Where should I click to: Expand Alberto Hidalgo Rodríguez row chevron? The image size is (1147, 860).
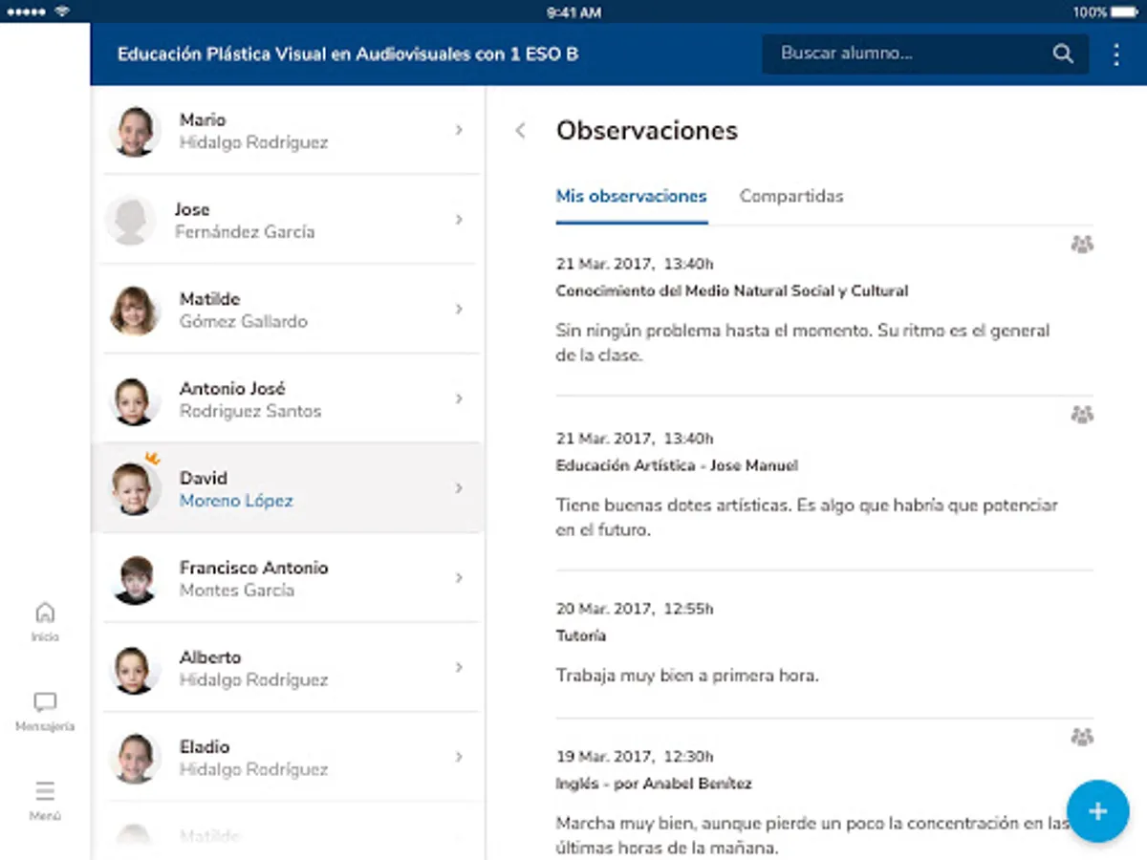tap(459, 667)
